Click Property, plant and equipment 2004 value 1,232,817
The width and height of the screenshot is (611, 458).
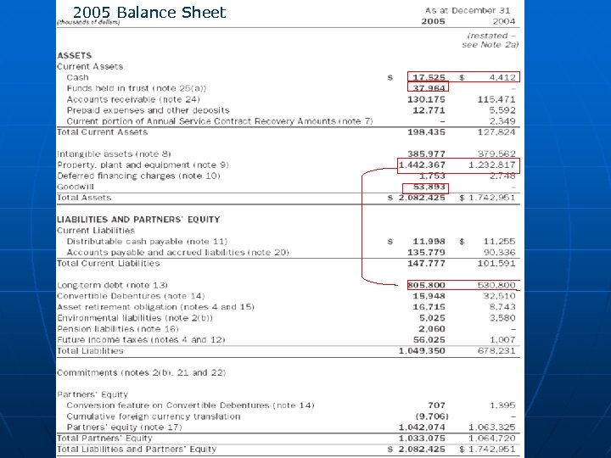click(491, 165)
